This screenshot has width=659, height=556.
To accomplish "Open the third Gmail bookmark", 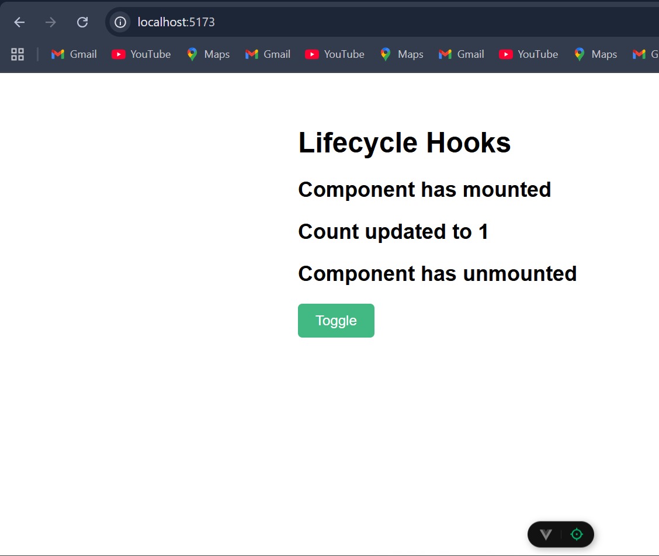I will (x=462, y=54).
